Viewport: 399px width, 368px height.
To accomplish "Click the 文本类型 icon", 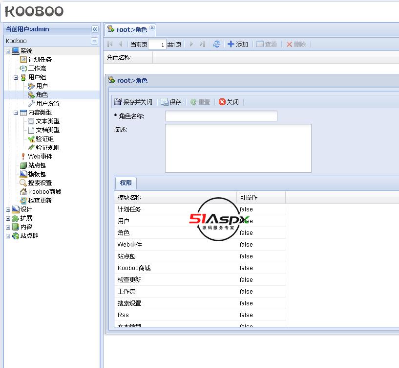I will coord(31,121).
